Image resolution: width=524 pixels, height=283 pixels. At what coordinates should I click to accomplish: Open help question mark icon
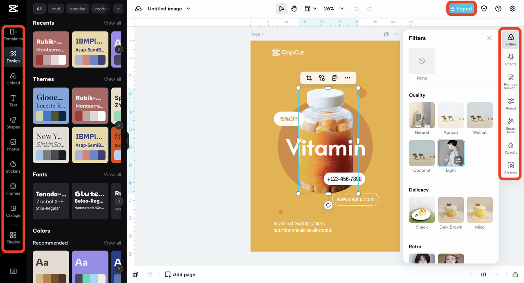pyautogui.click(x=498, y=9)
